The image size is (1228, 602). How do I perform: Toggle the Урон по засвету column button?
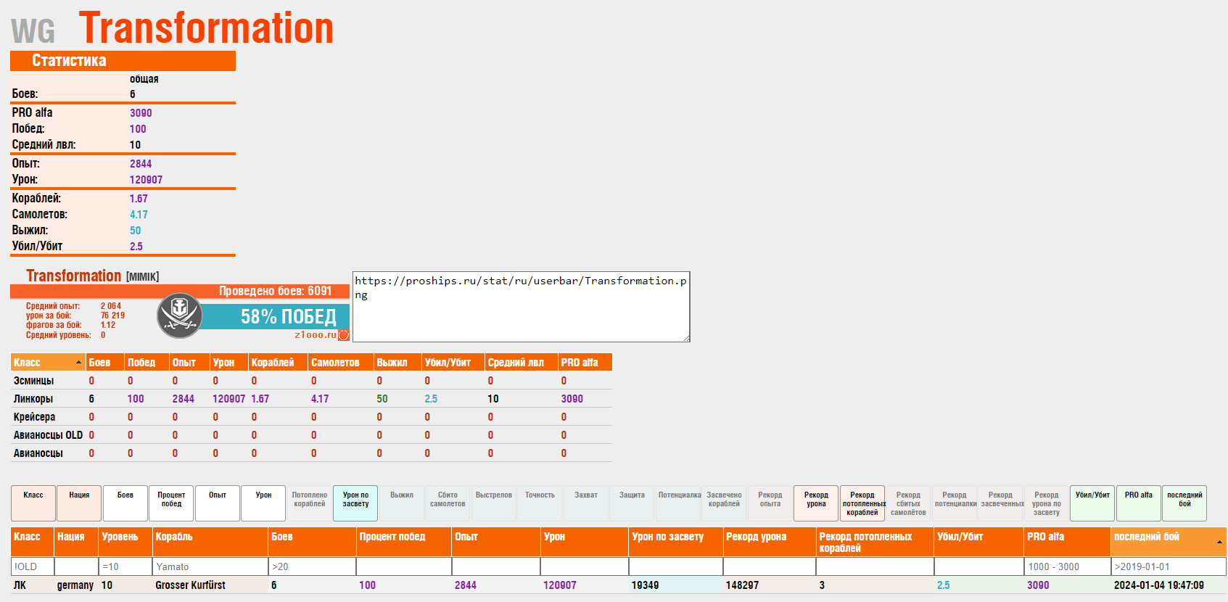355,503
